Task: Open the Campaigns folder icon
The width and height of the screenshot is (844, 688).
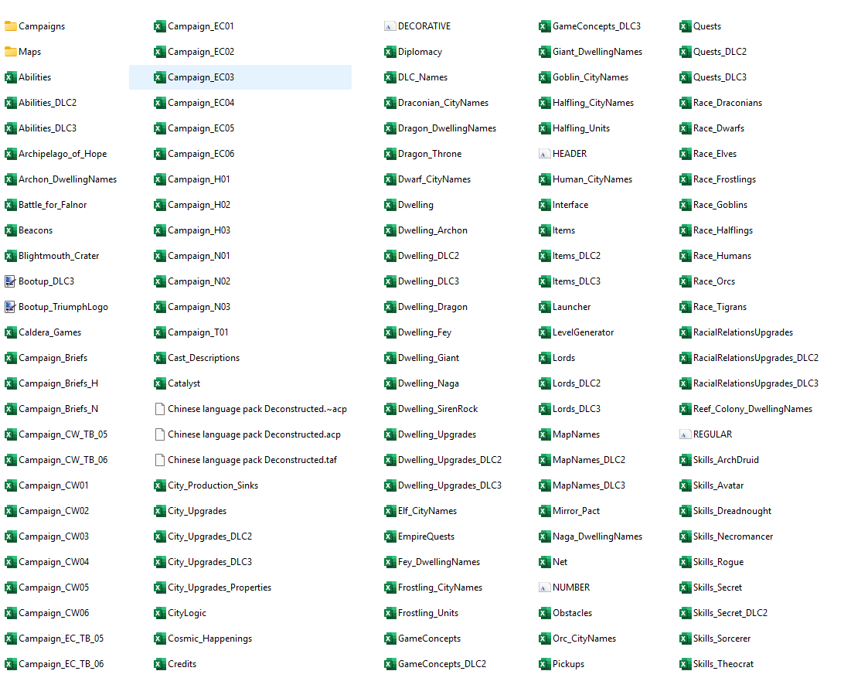Action: pos(10,26)
